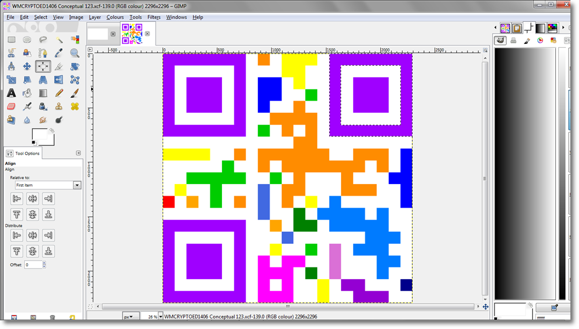This screenshot has height=329, width=579.
Task: Switch to the Tool Options tab
Action: 23,153
